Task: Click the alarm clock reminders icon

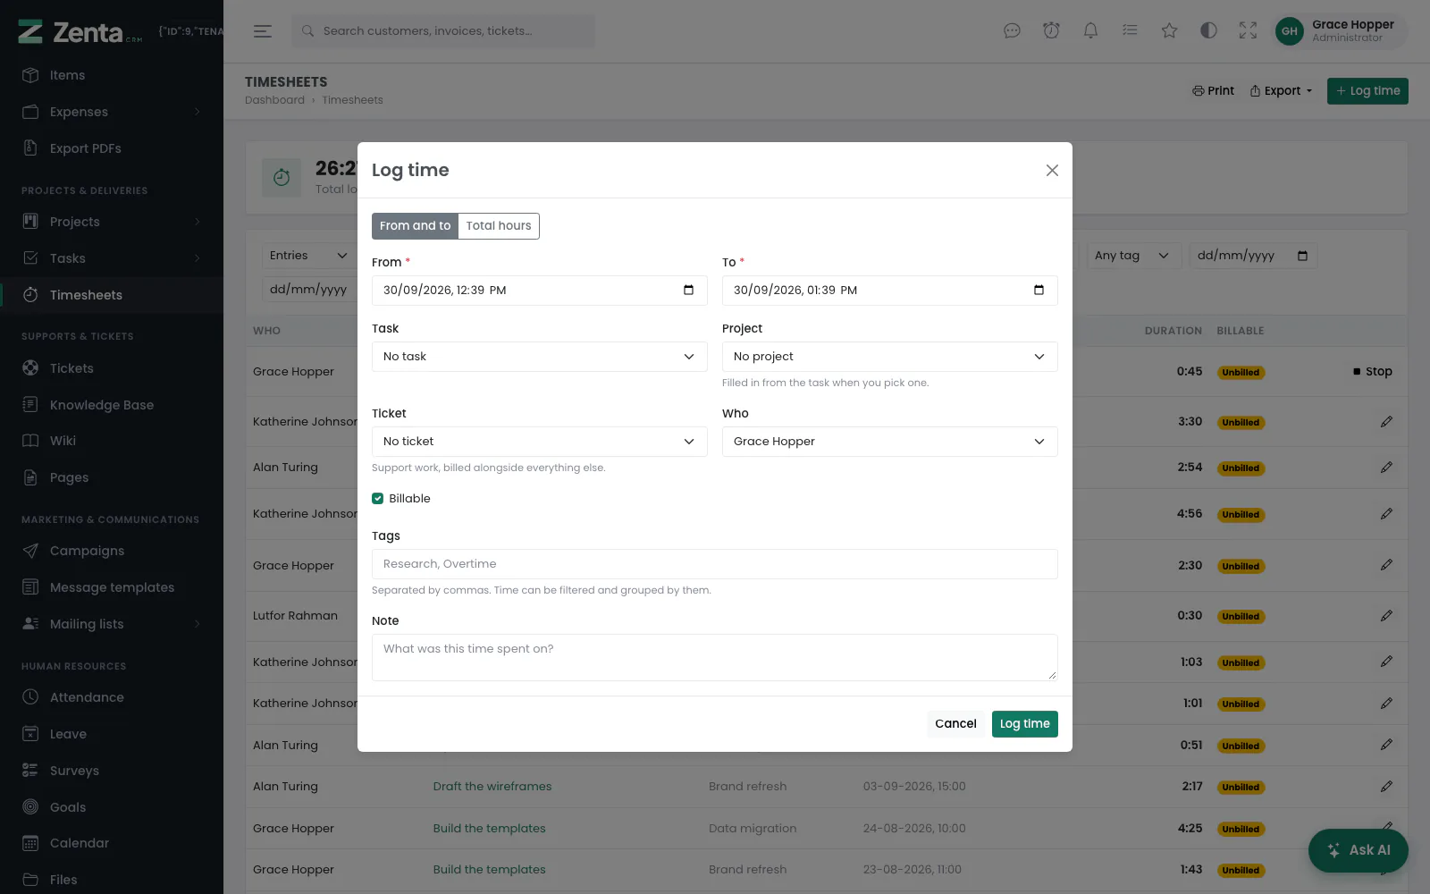Action: [1051, 30]
